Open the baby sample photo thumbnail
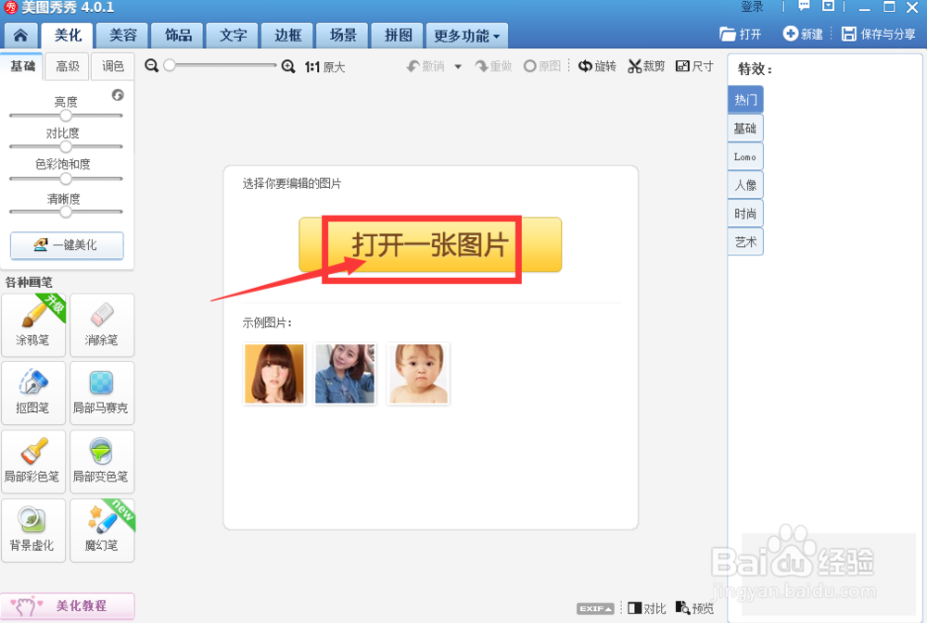The width and height of the screenshot is (927, 623). tap(418, 374)
